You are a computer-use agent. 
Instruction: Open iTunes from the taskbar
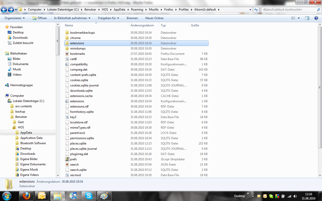73,196
